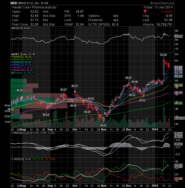Click the -1.05% percent change
Screen dimensions: 185x188
[x=166, y=12]
